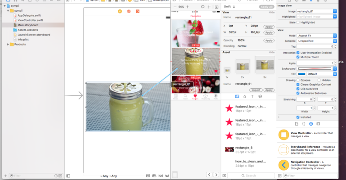Open the Pin constraints icon

click(x=161, y=176)
